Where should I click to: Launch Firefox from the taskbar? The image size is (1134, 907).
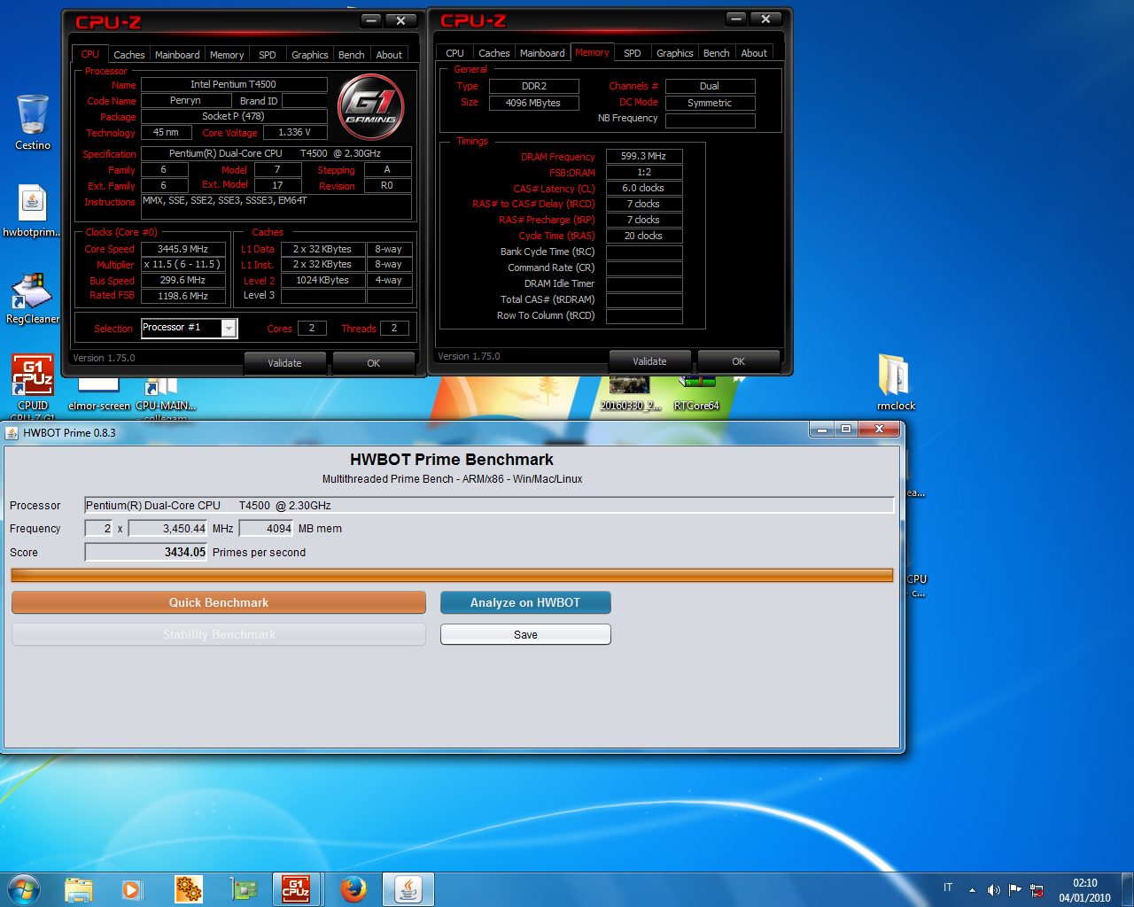click(x=353, y=889)
